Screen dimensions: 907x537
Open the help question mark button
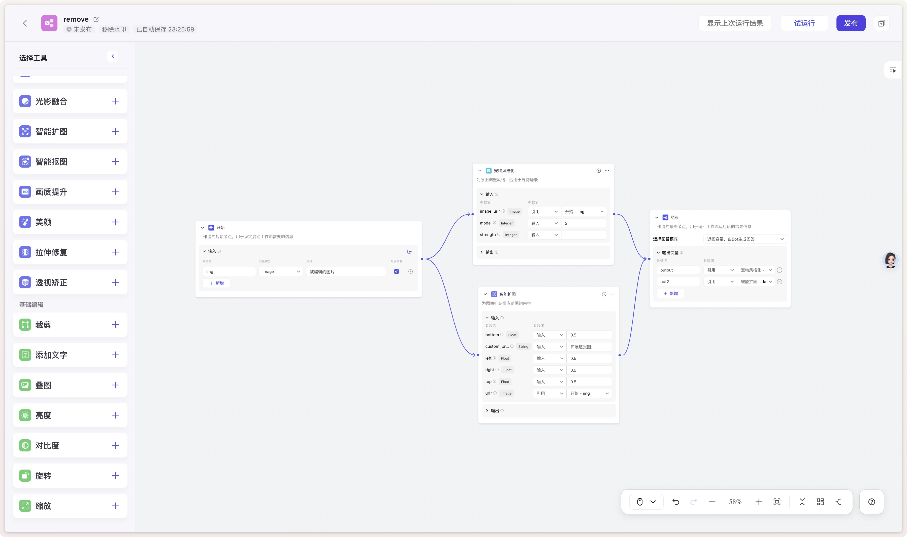pos(871,502)
